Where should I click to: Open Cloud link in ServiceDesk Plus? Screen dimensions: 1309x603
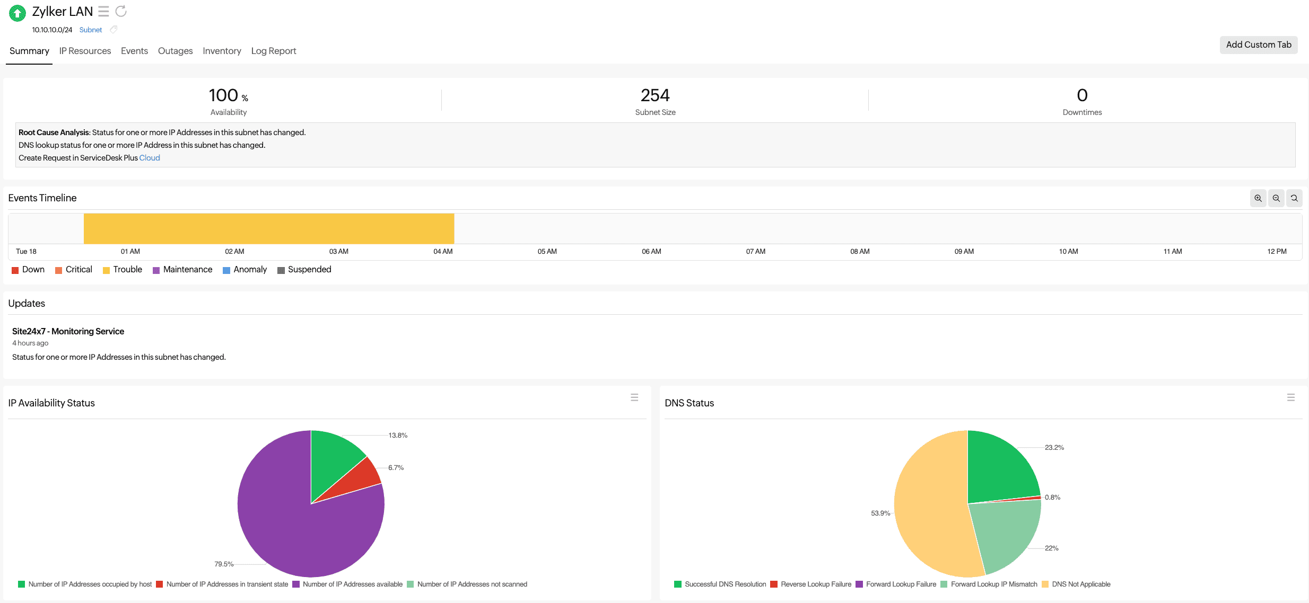(x=149, y=157)
